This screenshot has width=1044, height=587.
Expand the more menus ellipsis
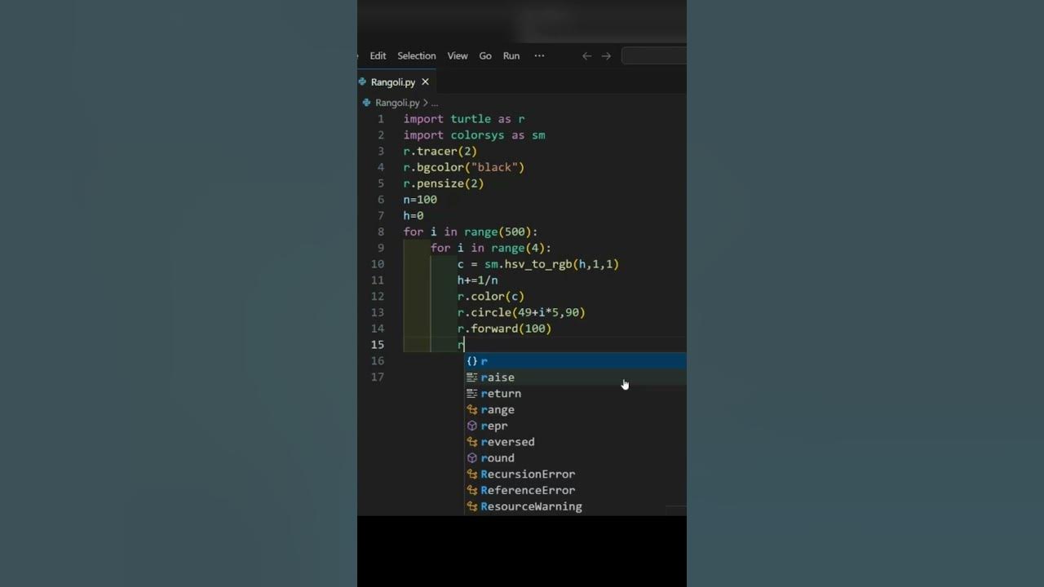[x=539, y=55]
